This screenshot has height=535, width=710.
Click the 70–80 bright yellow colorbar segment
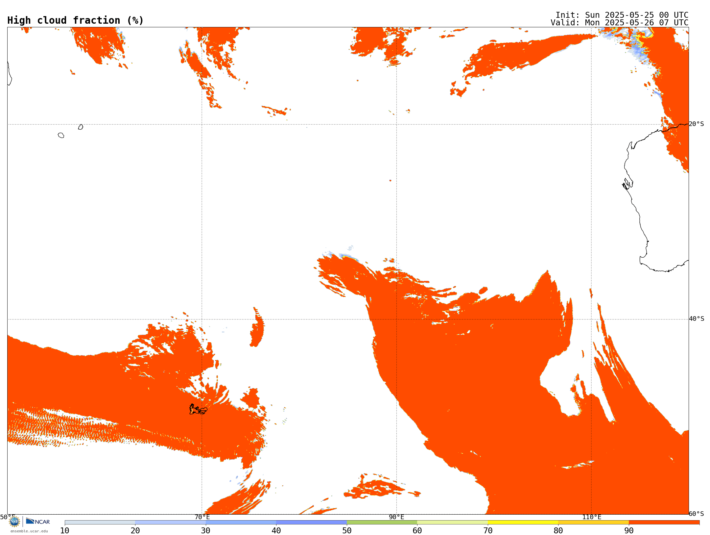pyautogui.click(x=523, y=522)
